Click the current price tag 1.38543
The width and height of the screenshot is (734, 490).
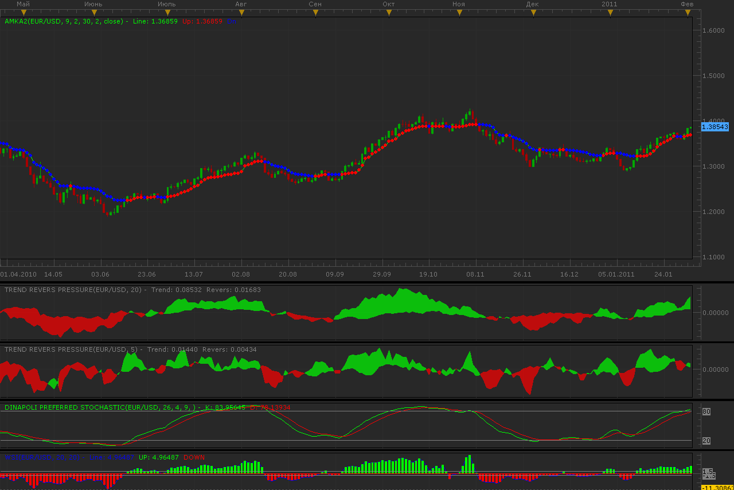pyautogui.click(x=715, y=127)
